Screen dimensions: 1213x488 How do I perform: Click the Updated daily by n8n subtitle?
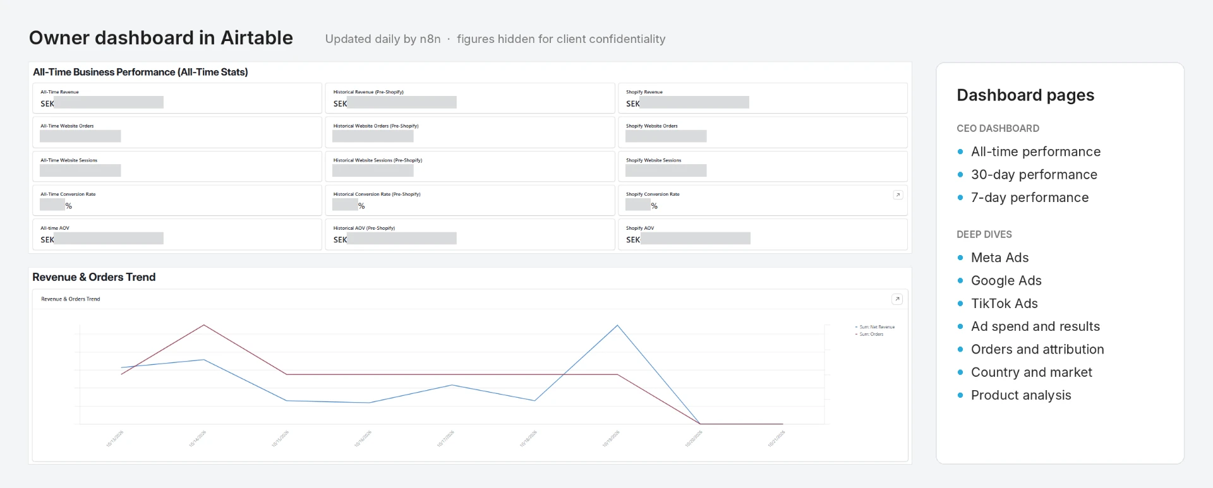tap(383, 39)
